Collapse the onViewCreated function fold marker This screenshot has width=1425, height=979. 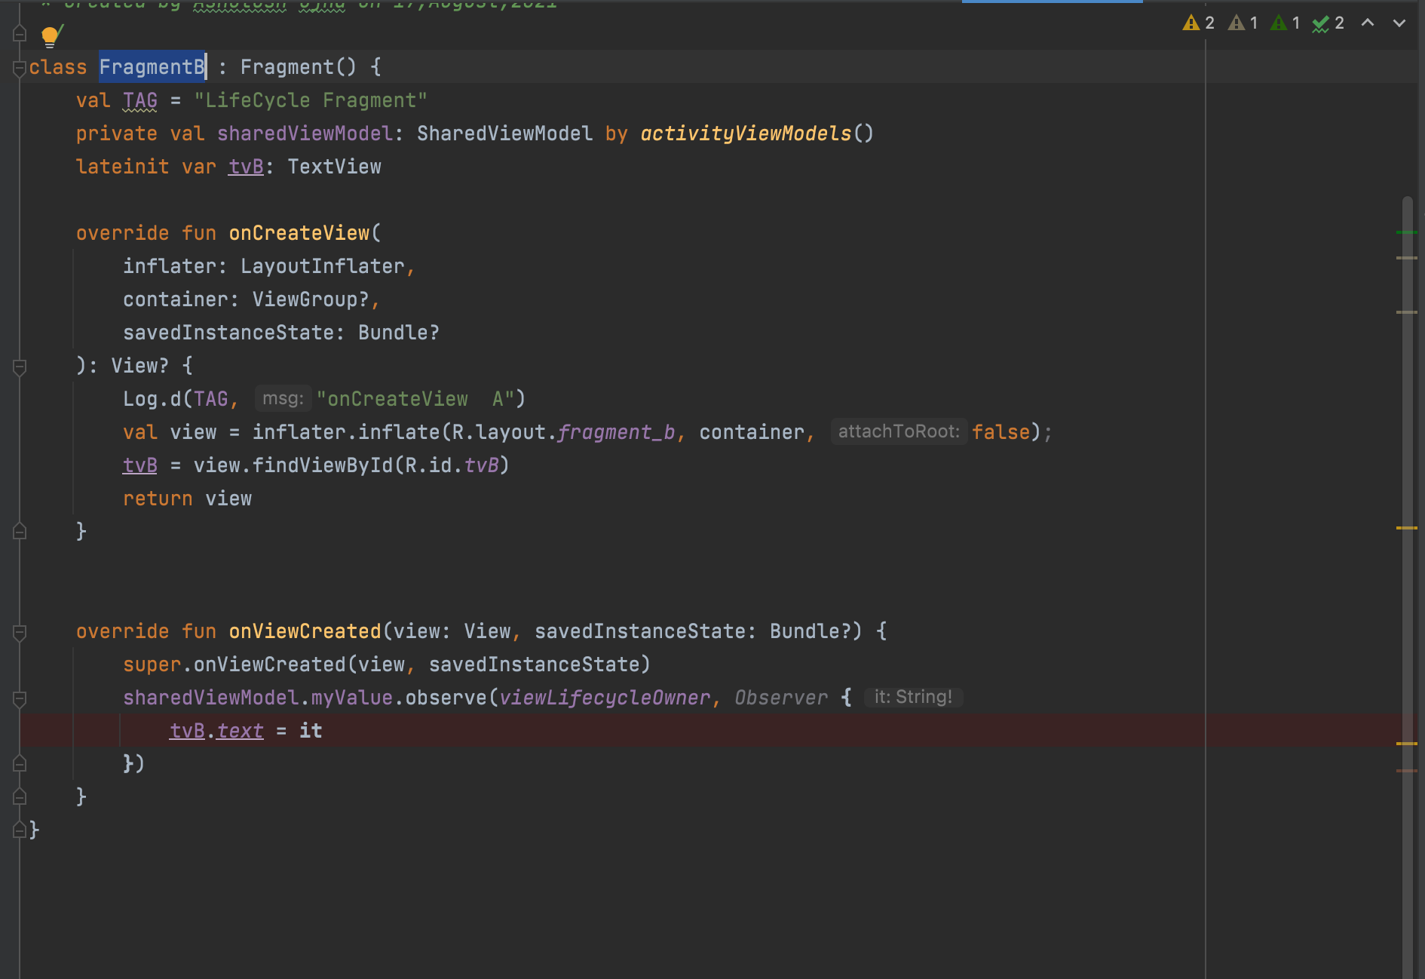pyautogui.click(x=20, y=632)
